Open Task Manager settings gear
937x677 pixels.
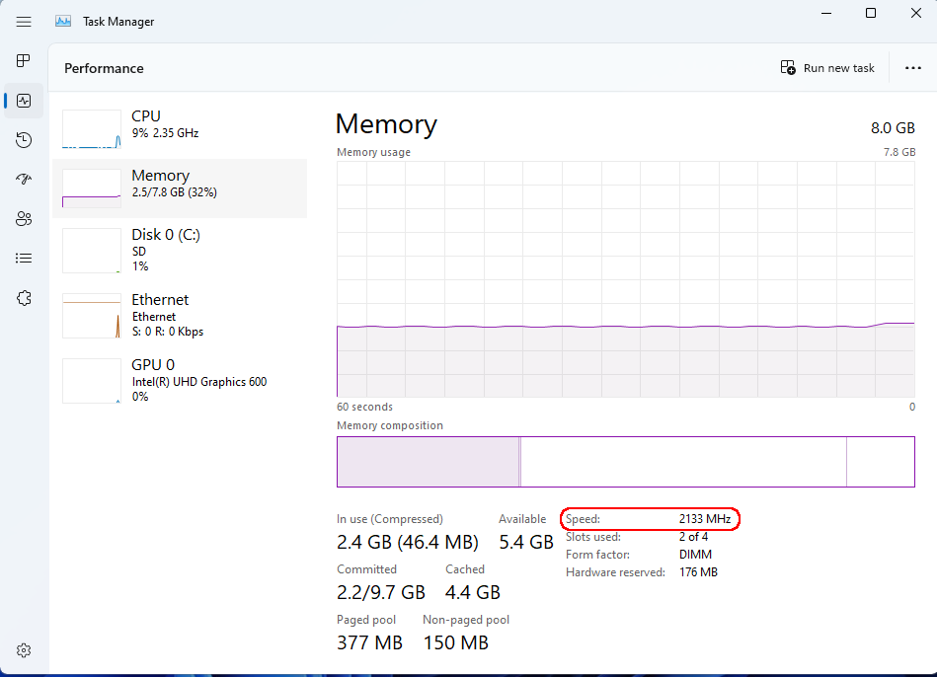pyautogui.click(x=24, y=650)
